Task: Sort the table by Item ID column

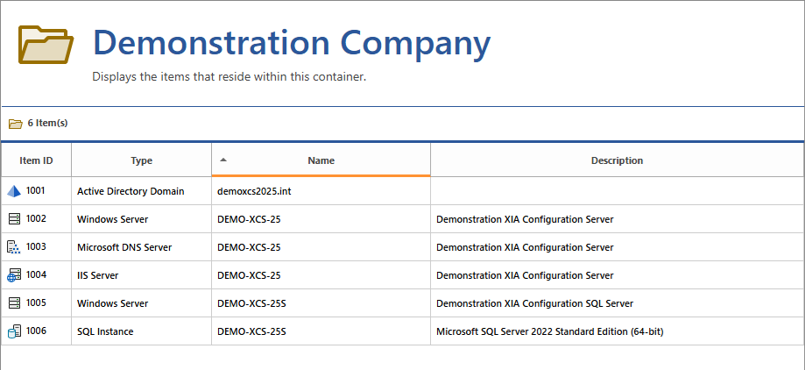Action: click(x=36, y=161)
